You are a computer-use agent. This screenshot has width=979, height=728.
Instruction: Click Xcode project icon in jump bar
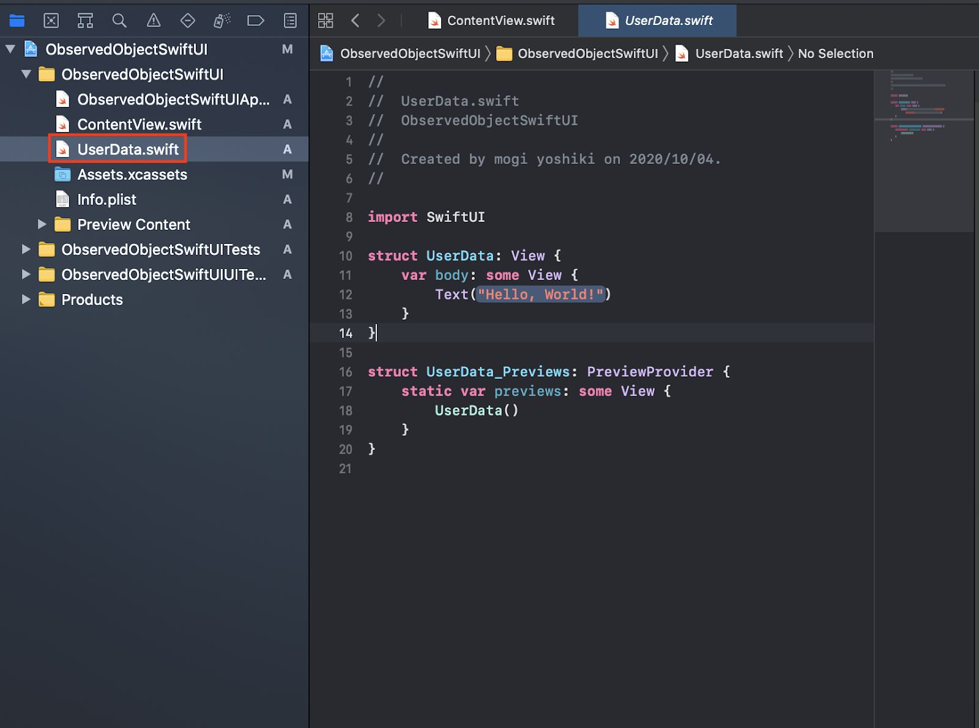pos(327,54)
